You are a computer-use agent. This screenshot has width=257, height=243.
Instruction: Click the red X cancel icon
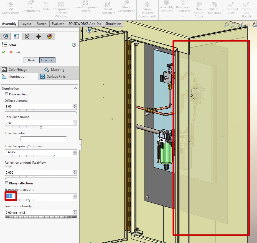pos(11,52)
